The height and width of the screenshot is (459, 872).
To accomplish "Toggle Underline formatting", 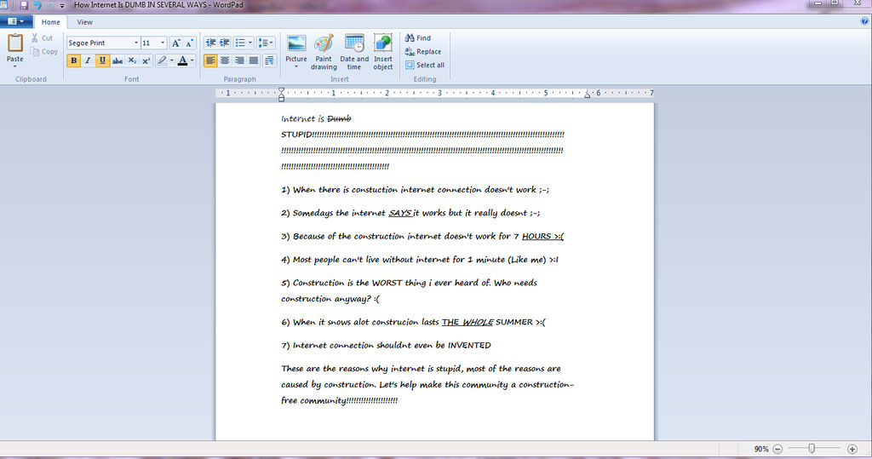I will point(102,60).
